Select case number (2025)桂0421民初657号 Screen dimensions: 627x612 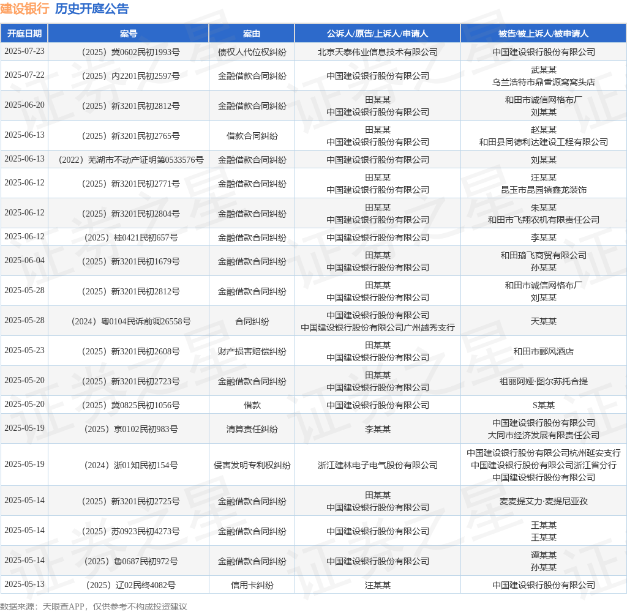(131, 238)
